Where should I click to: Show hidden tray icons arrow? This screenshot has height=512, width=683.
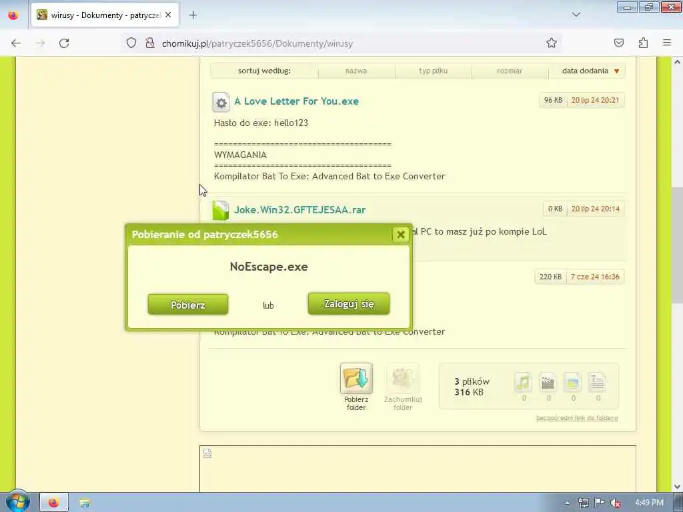coord(567,503)
